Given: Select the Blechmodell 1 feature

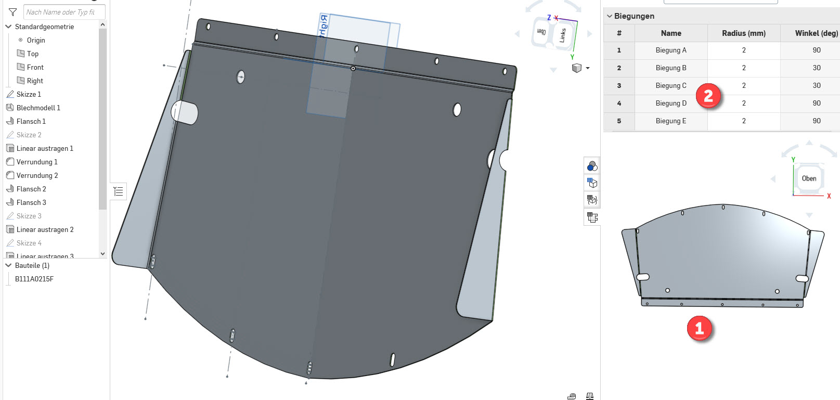Looking at the screenshot, I should [x=38, y=108].
